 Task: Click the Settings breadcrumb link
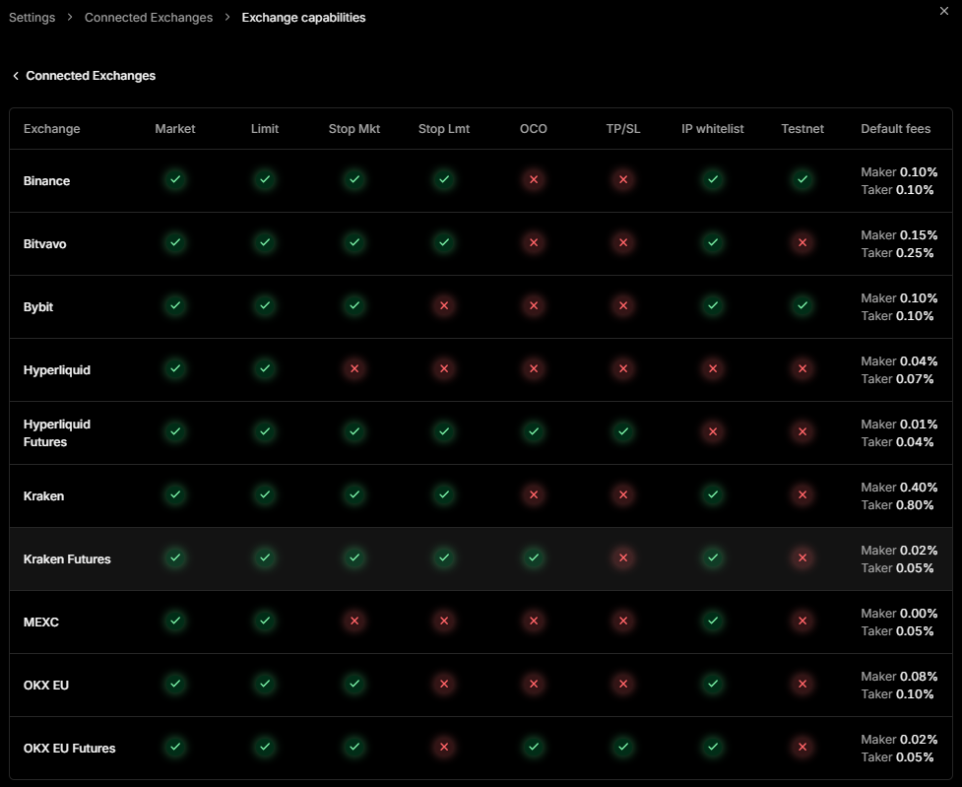click(32, 18)
